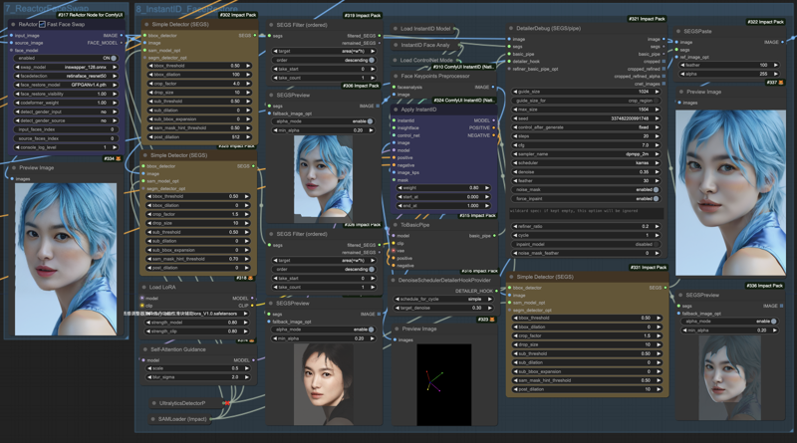Click the fox icon on badge #323

492,320
